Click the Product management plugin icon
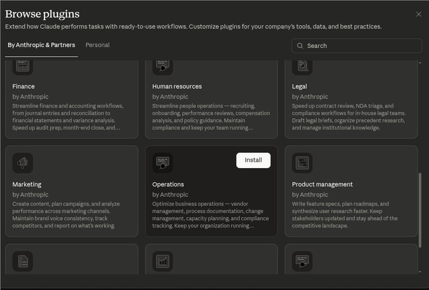429x290 pixels. (x=302, y=163)
